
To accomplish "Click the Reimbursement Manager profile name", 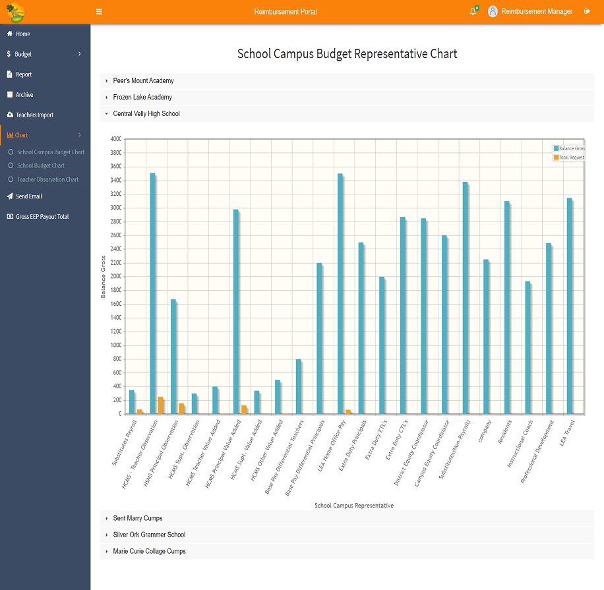I will click(x=537, y=11).
